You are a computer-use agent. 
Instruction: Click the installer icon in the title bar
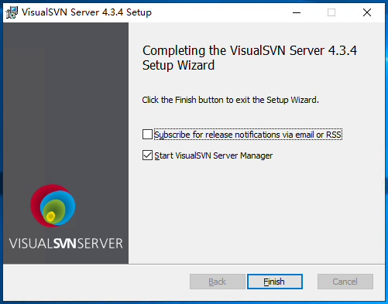pos(12,12)
